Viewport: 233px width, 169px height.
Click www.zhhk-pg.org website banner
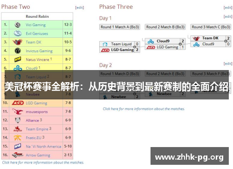[190, 156]
